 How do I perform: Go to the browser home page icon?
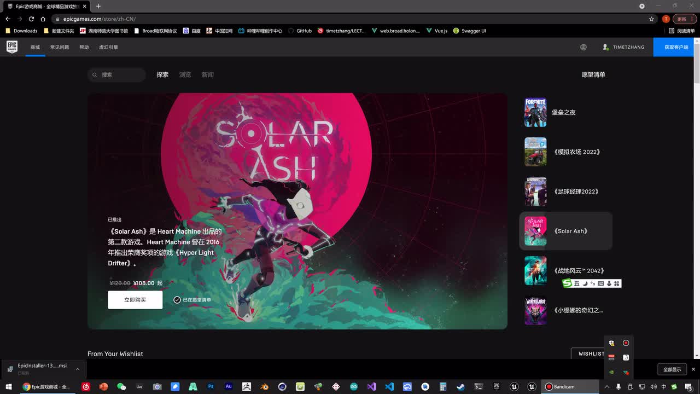(43, 19)
